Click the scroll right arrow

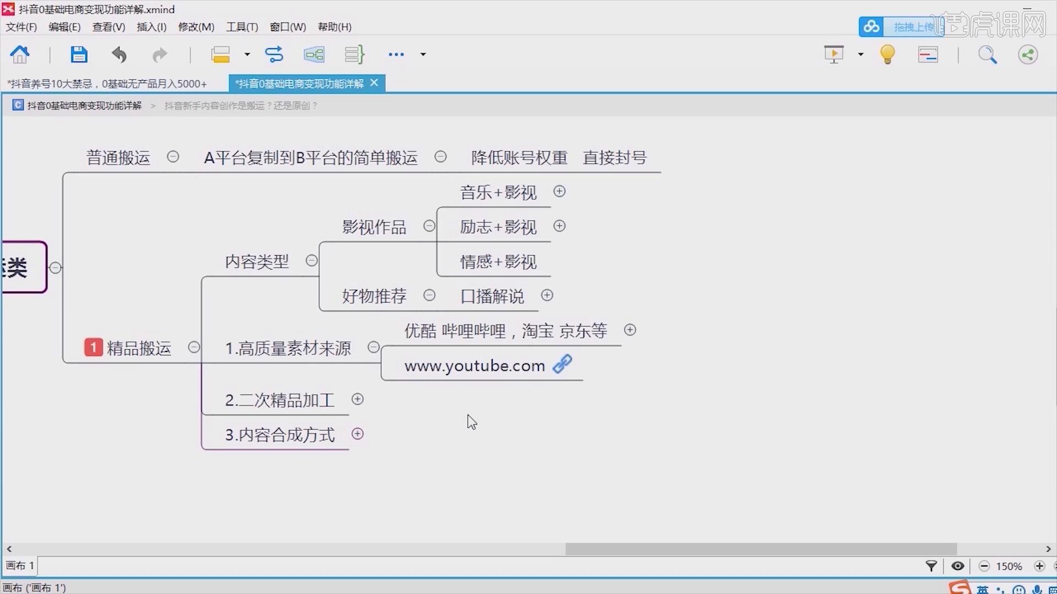point(1048,549)
